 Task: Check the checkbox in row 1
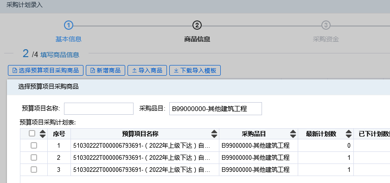34,145
